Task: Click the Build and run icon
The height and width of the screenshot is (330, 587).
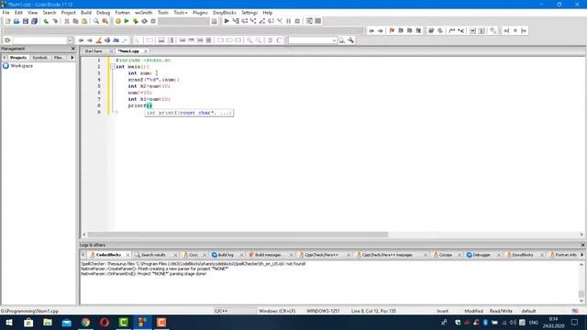Action: point(136,21)
